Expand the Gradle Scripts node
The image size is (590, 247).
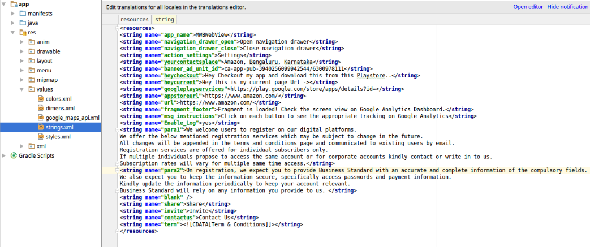[x=4, y=155]
